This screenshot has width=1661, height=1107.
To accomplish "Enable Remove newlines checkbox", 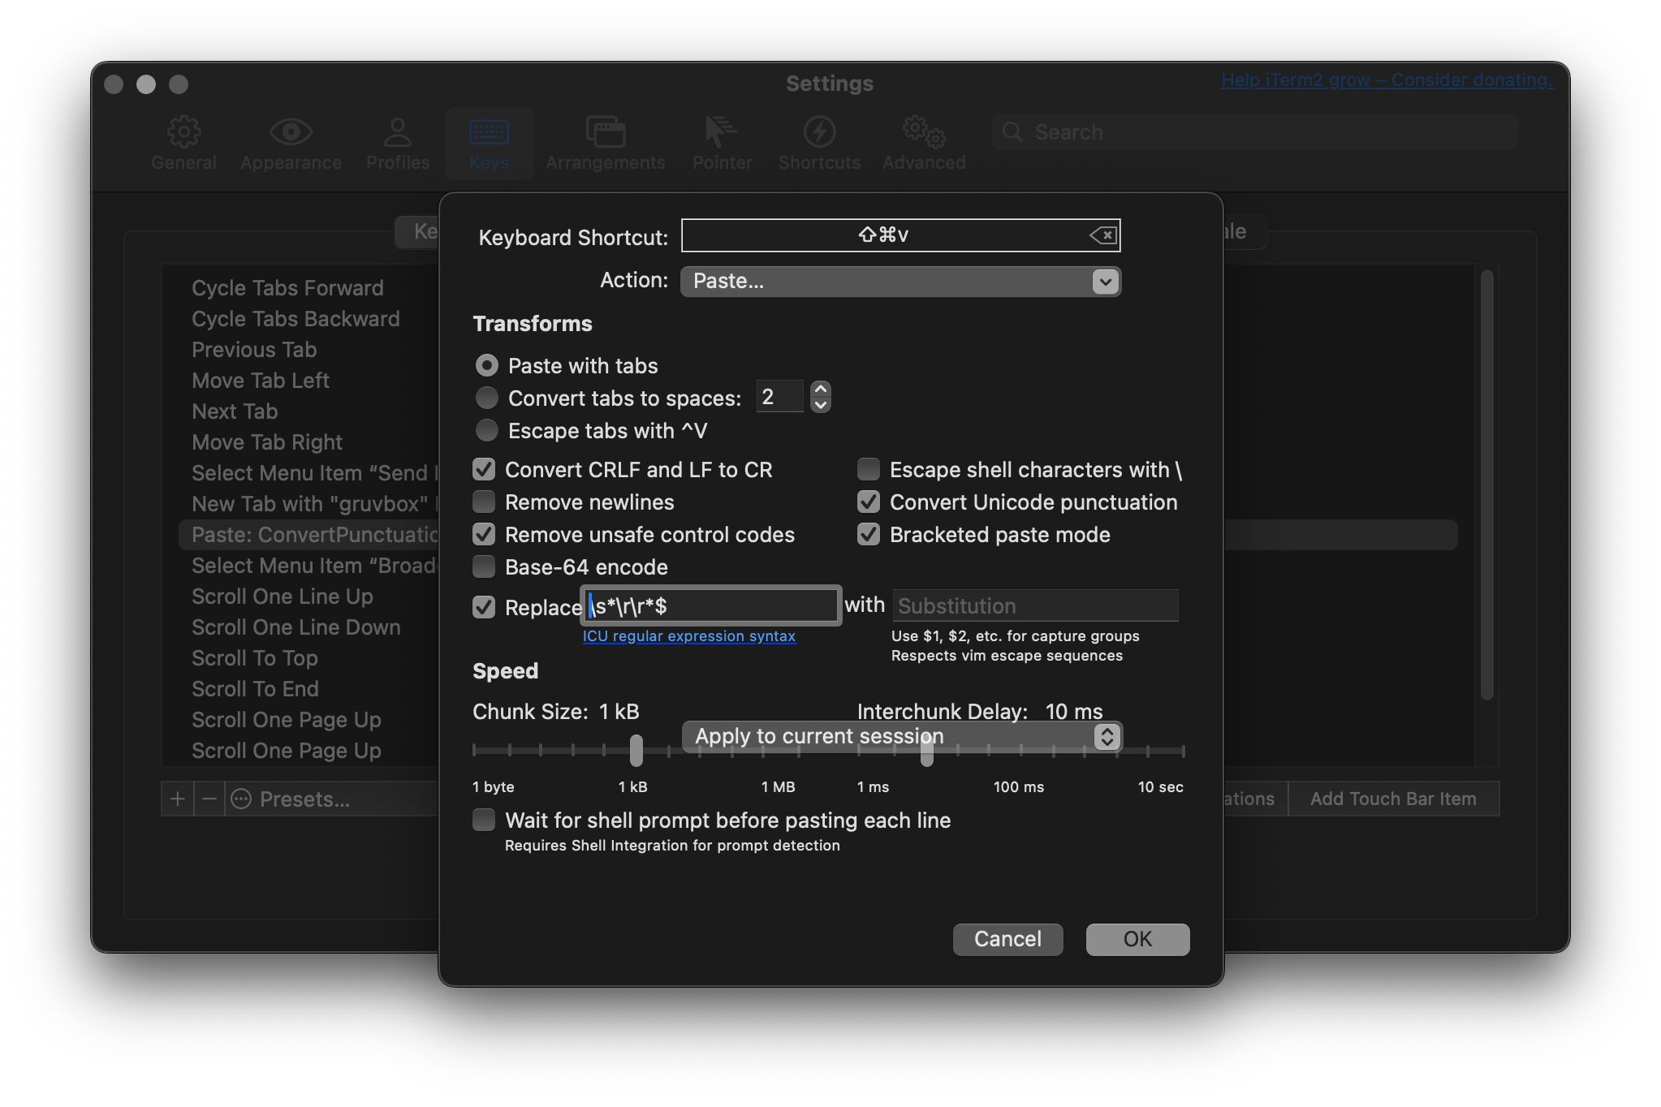I will click(485, 501).
